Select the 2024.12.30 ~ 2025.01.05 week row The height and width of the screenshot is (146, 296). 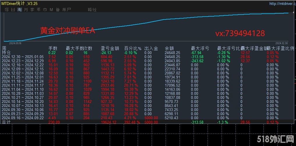coord(148,57)
